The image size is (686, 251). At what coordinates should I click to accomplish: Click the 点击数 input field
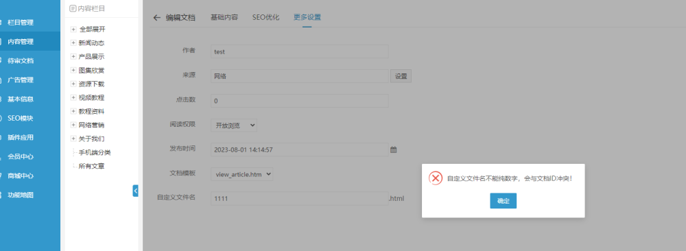coord(300,101)
